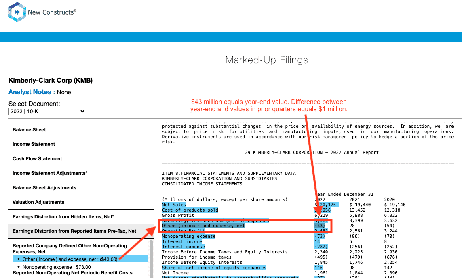The height and width of the screenshot is (278, 462).
Task: Select Earnings Distortion from Reported Items Pre-Tax, Net
Action: coord(81,231)
